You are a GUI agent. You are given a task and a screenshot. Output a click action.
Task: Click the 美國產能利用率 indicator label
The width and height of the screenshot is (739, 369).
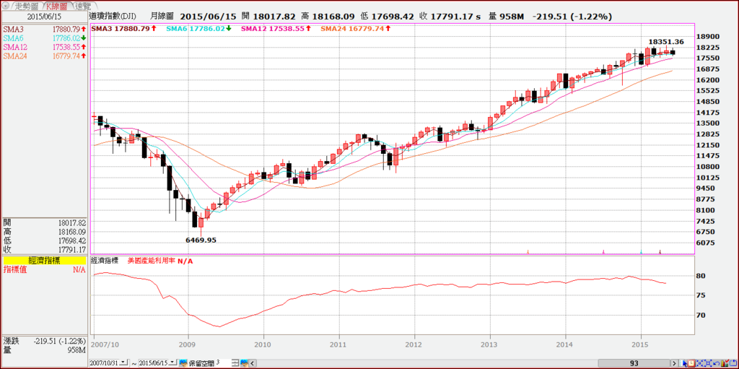152,261
